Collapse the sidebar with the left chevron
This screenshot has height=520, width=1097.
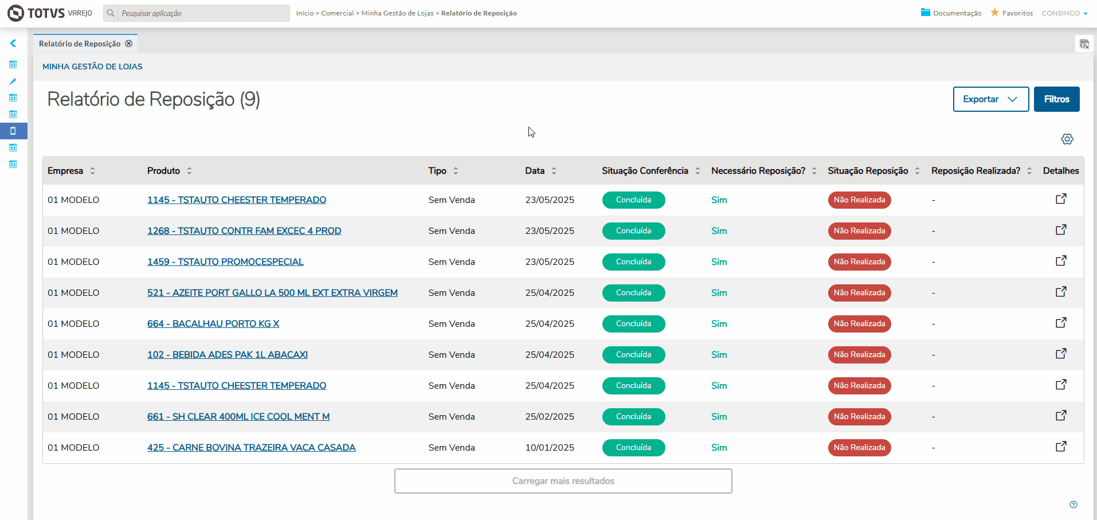13,44
